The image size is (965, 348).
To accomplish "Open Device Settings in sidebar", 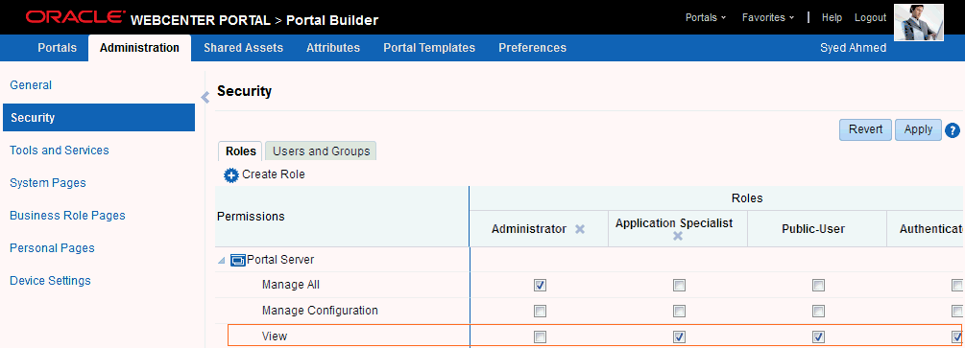I will 51,281.
